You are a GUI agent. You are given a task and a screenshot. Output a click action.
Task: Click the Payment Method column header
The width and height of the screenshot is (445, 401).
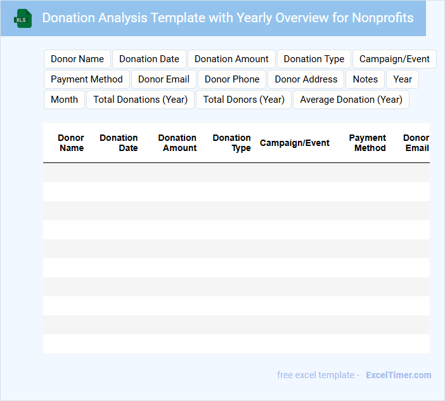[368, 143]
